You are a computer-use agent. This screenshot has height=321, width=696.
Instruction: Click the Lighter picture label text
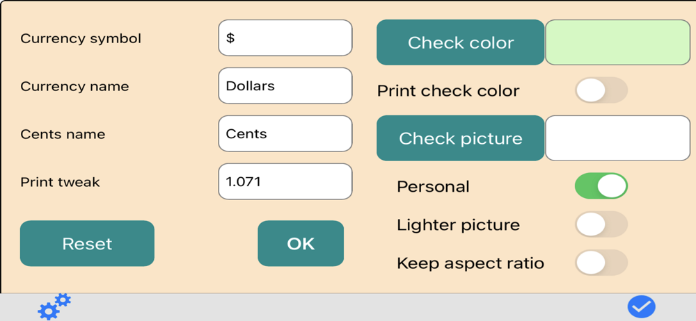[x=458, y=225]
